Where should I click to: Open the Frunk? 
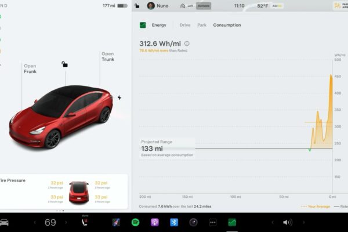pos(30,68)
